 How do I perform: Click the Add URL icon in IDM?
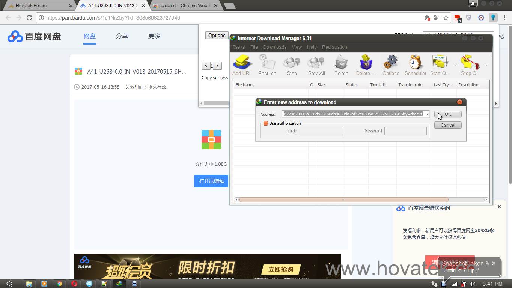click(x=242, y=64)
